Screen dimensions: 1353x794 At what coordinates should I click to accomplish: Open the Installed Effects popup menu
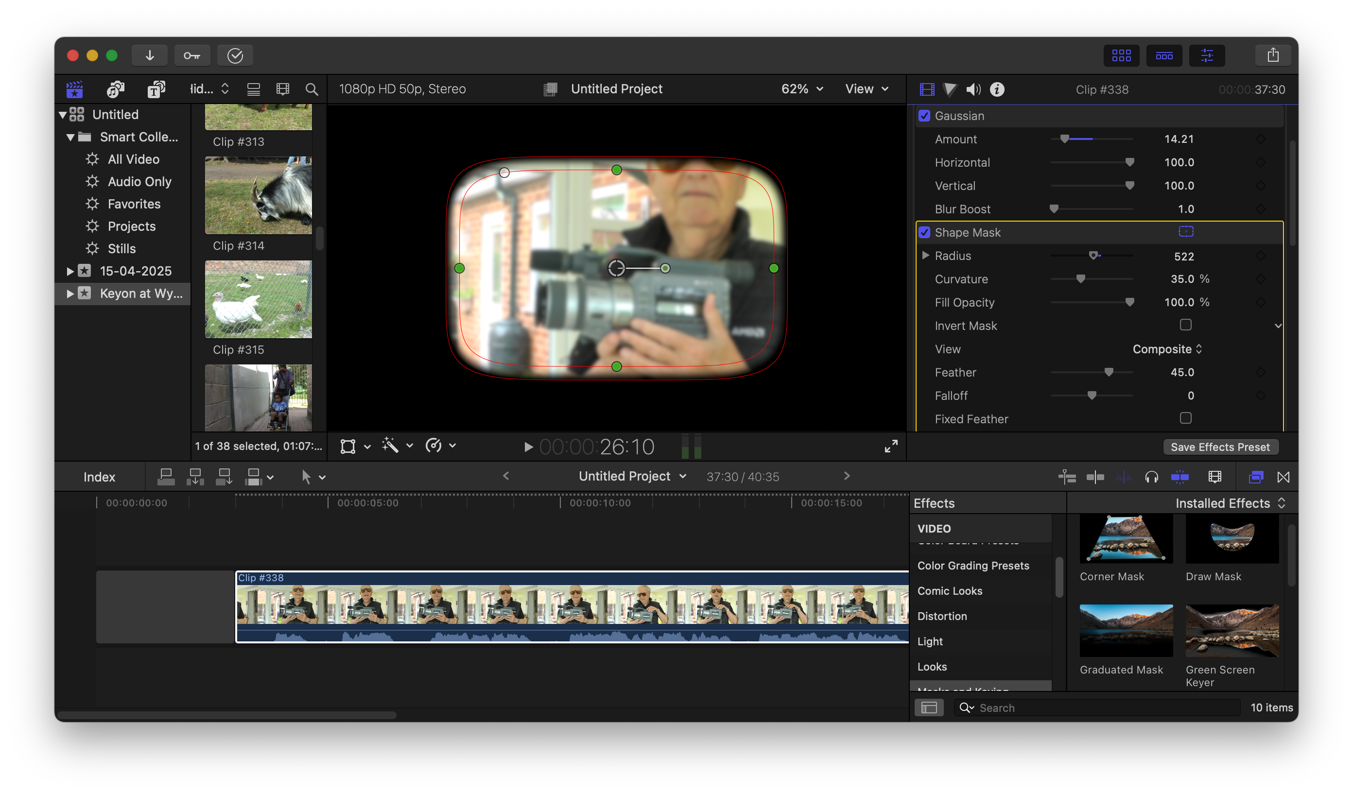[x=1230, y=503]
